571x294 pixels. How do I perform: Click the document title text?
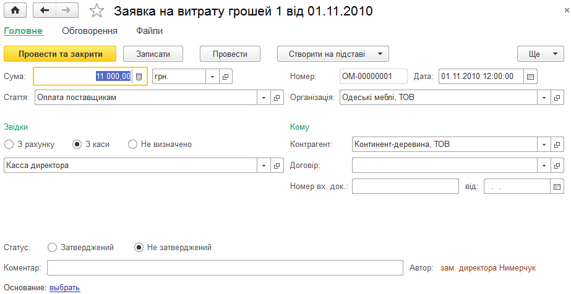coord(243,11)
